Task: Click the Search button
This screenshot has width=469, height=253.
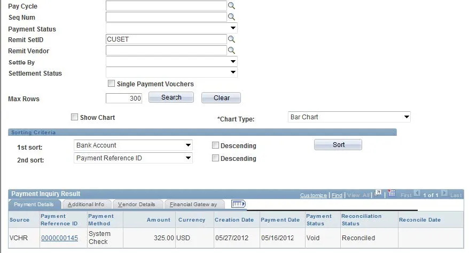Action: (171, 97)
